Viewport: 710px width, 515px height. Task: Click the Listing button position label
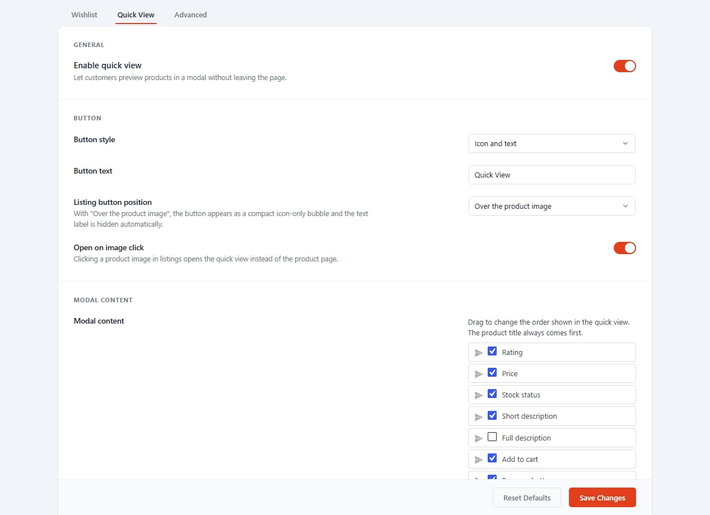pyautogui.click(x=113, y=202)
